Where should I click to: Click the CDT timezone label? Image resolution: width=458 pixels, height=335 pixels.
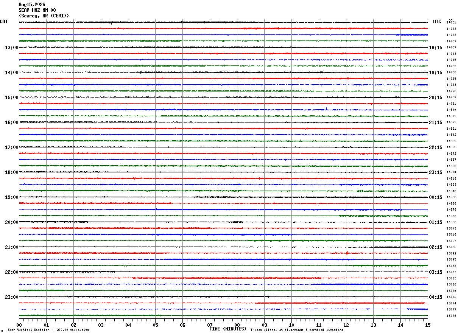coord(4,22)
